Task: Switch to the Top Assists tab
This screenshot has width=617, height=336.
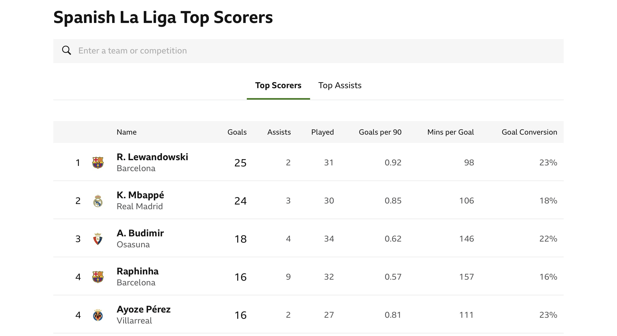Action: click(340, 85)
